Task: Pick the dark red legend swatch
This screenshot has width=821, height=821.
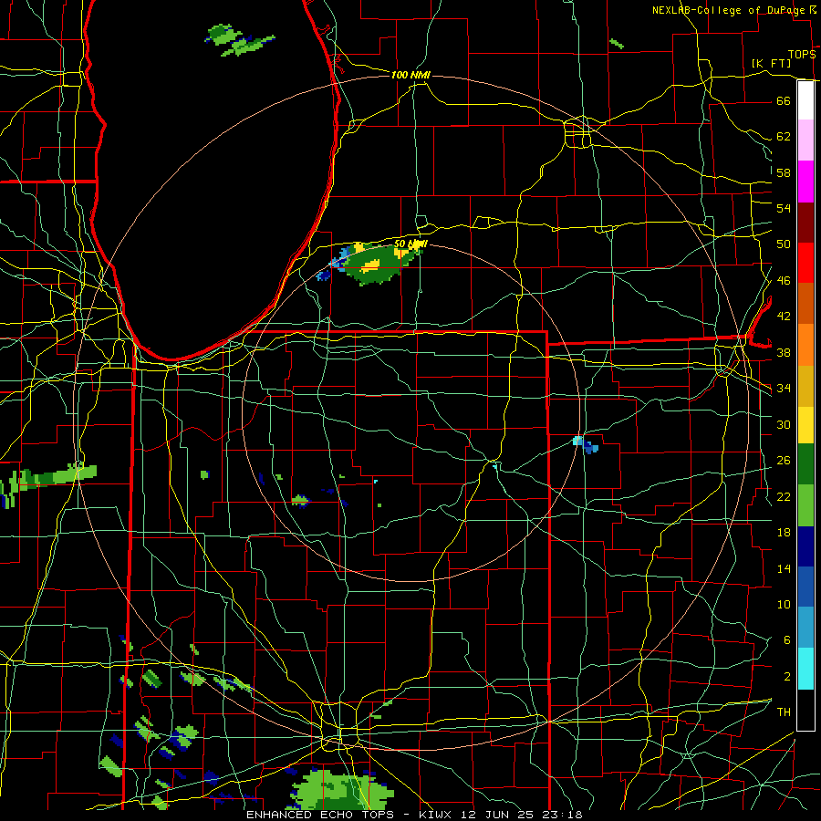Action: click(x=805, y=222)
